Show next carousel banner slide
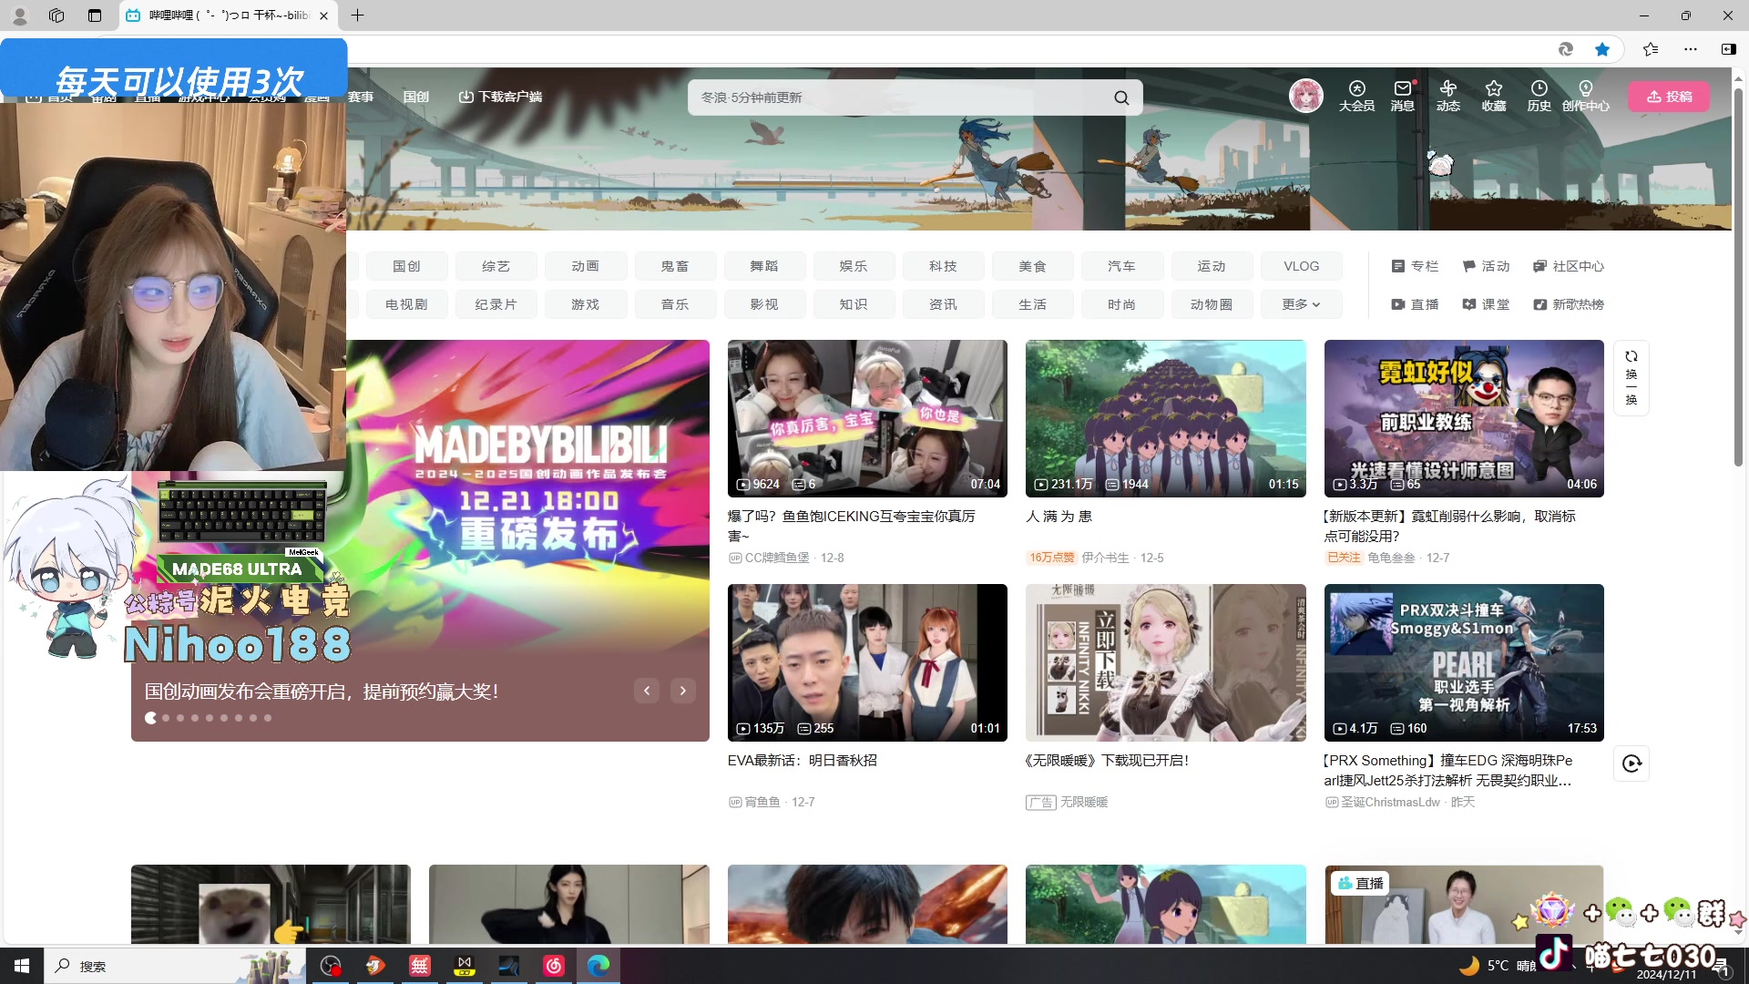1749x984 pixels. click(x=683, y=691)
